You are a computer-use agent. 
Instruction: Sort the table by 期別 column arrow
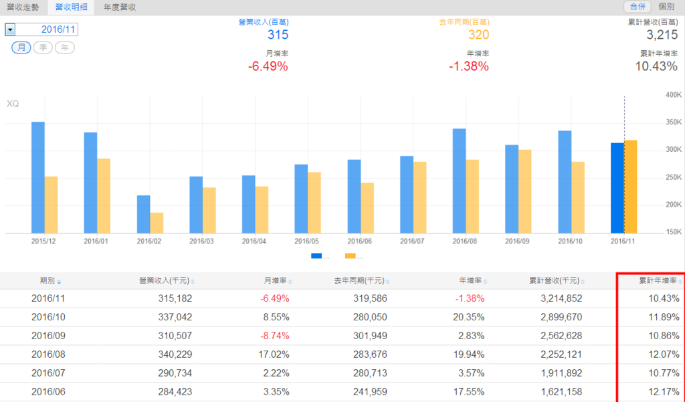click(x=59, y=282)
